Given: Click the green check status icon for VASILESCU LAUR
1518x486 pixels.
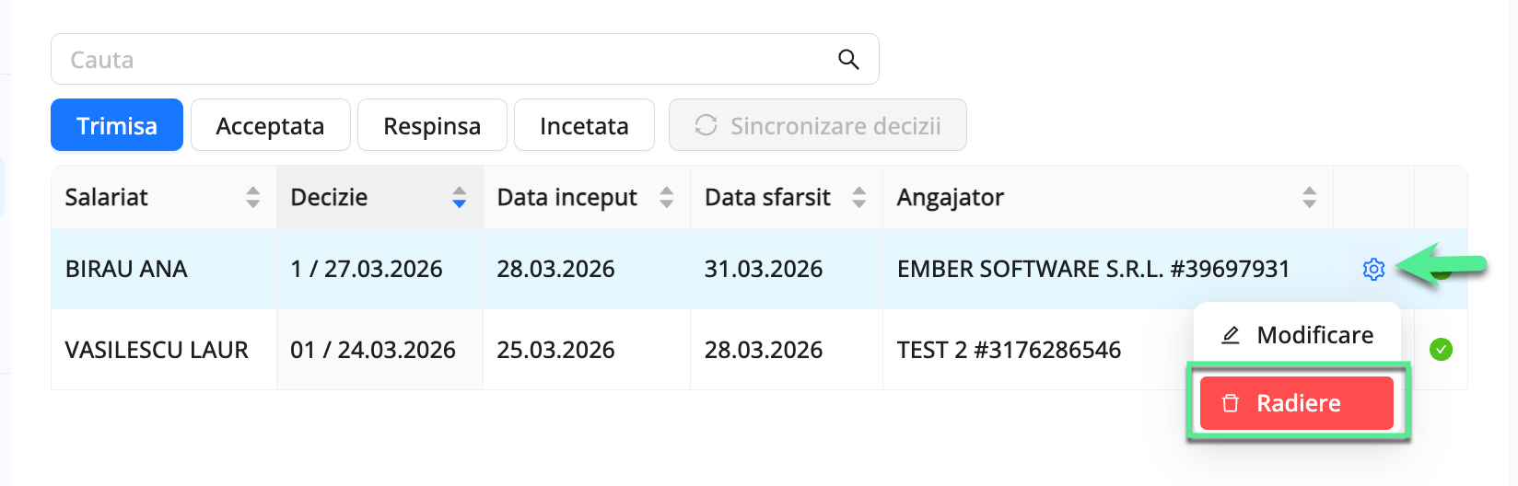Looking at the screenshot, I should [x=1441, y=350].
